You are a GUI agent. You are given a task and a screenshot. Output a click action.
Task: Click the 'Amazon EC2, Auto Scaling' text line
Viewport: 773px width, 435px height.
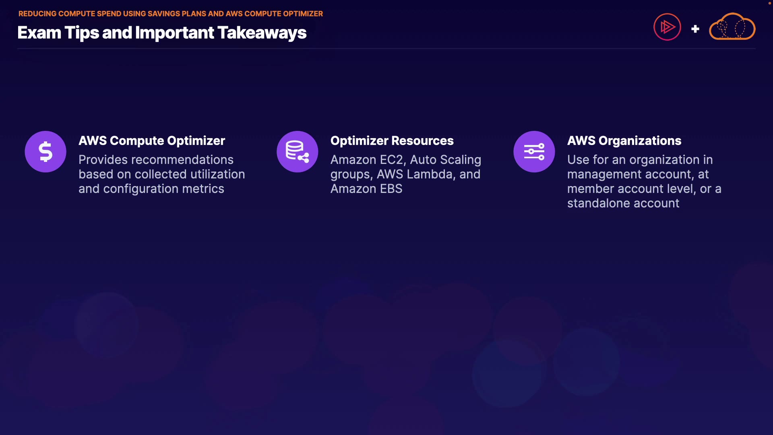pos(405,160)
